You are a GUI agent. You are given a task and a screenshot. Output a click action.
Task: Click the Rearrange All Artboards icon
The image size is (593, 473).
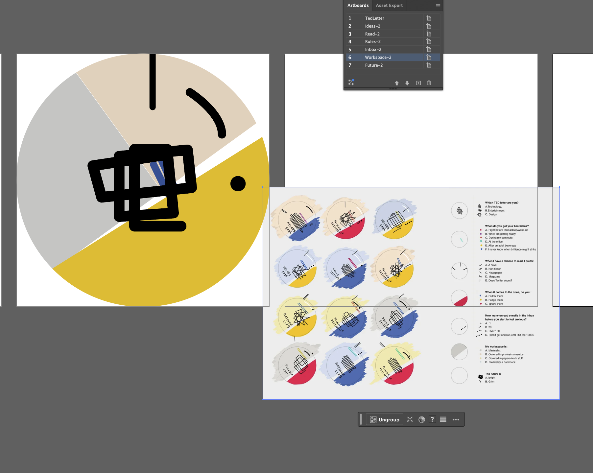351,82
